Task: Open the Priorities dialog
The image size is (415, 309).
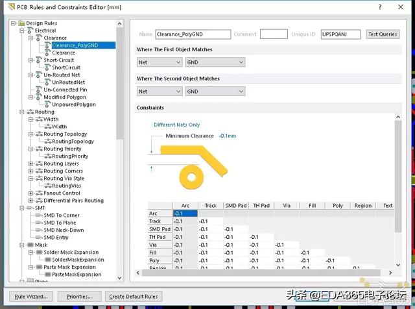Action: (x=79, y=297)
